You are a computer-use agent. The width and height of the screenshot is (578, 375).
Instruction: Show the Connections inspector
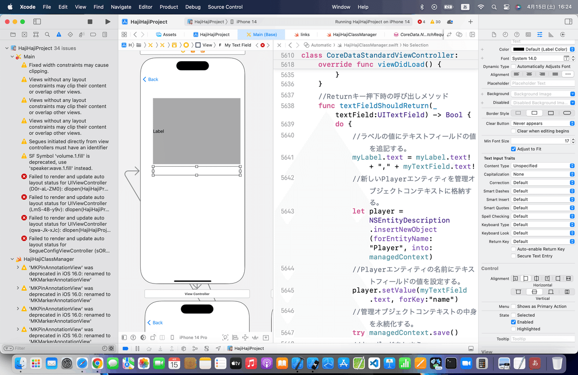[x=563, y=35]
